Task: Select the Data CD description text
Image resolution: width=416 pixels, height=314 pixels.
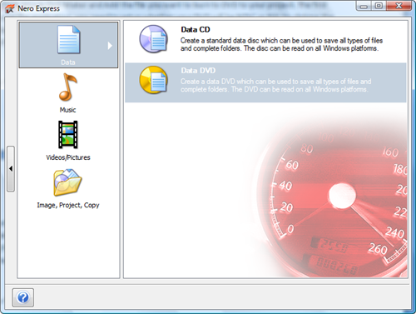Action: 282,44
